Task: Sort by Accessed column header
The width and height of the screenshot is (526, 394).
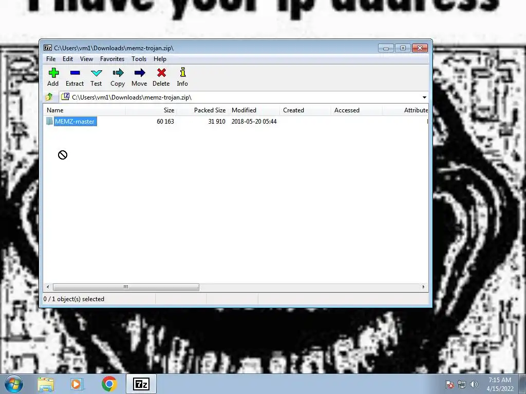Action: coord(356,110)
